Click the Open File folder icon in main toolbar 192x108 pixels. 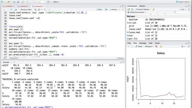tap(8, 2)
